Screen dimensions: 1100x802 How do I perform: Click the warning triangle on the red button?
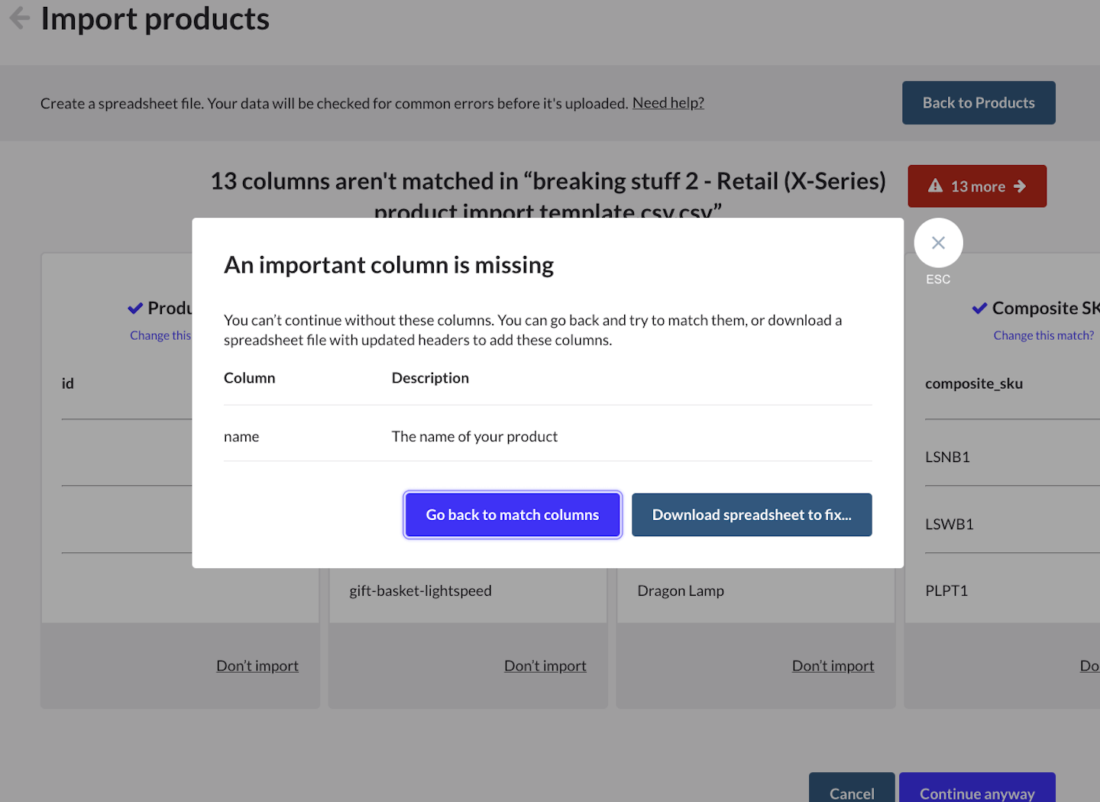[x=935, y=186]
